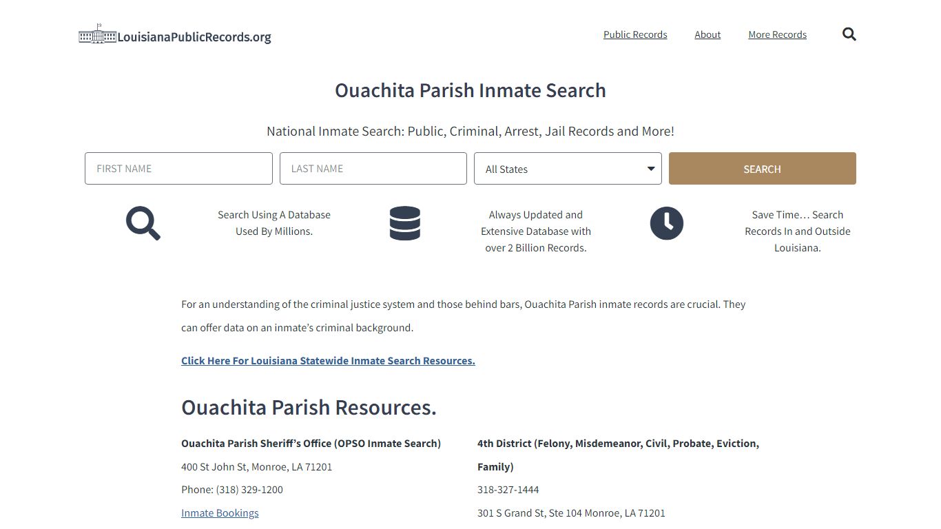Open the Public Records menu item
The height and width of the screenshot is (529, 941).
coord(635,34)
